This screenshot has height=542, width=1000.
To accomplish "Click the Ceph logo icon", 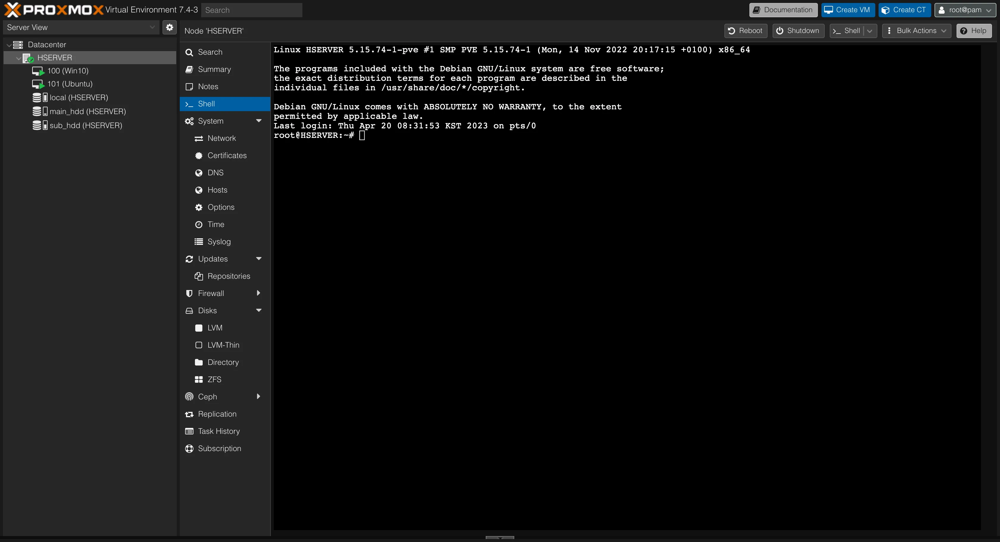I will click(x=189, y=397).
